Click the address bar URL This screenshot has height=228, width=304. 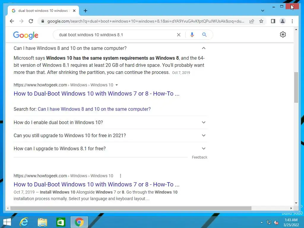pyautogui.click(x=145, y=21)
